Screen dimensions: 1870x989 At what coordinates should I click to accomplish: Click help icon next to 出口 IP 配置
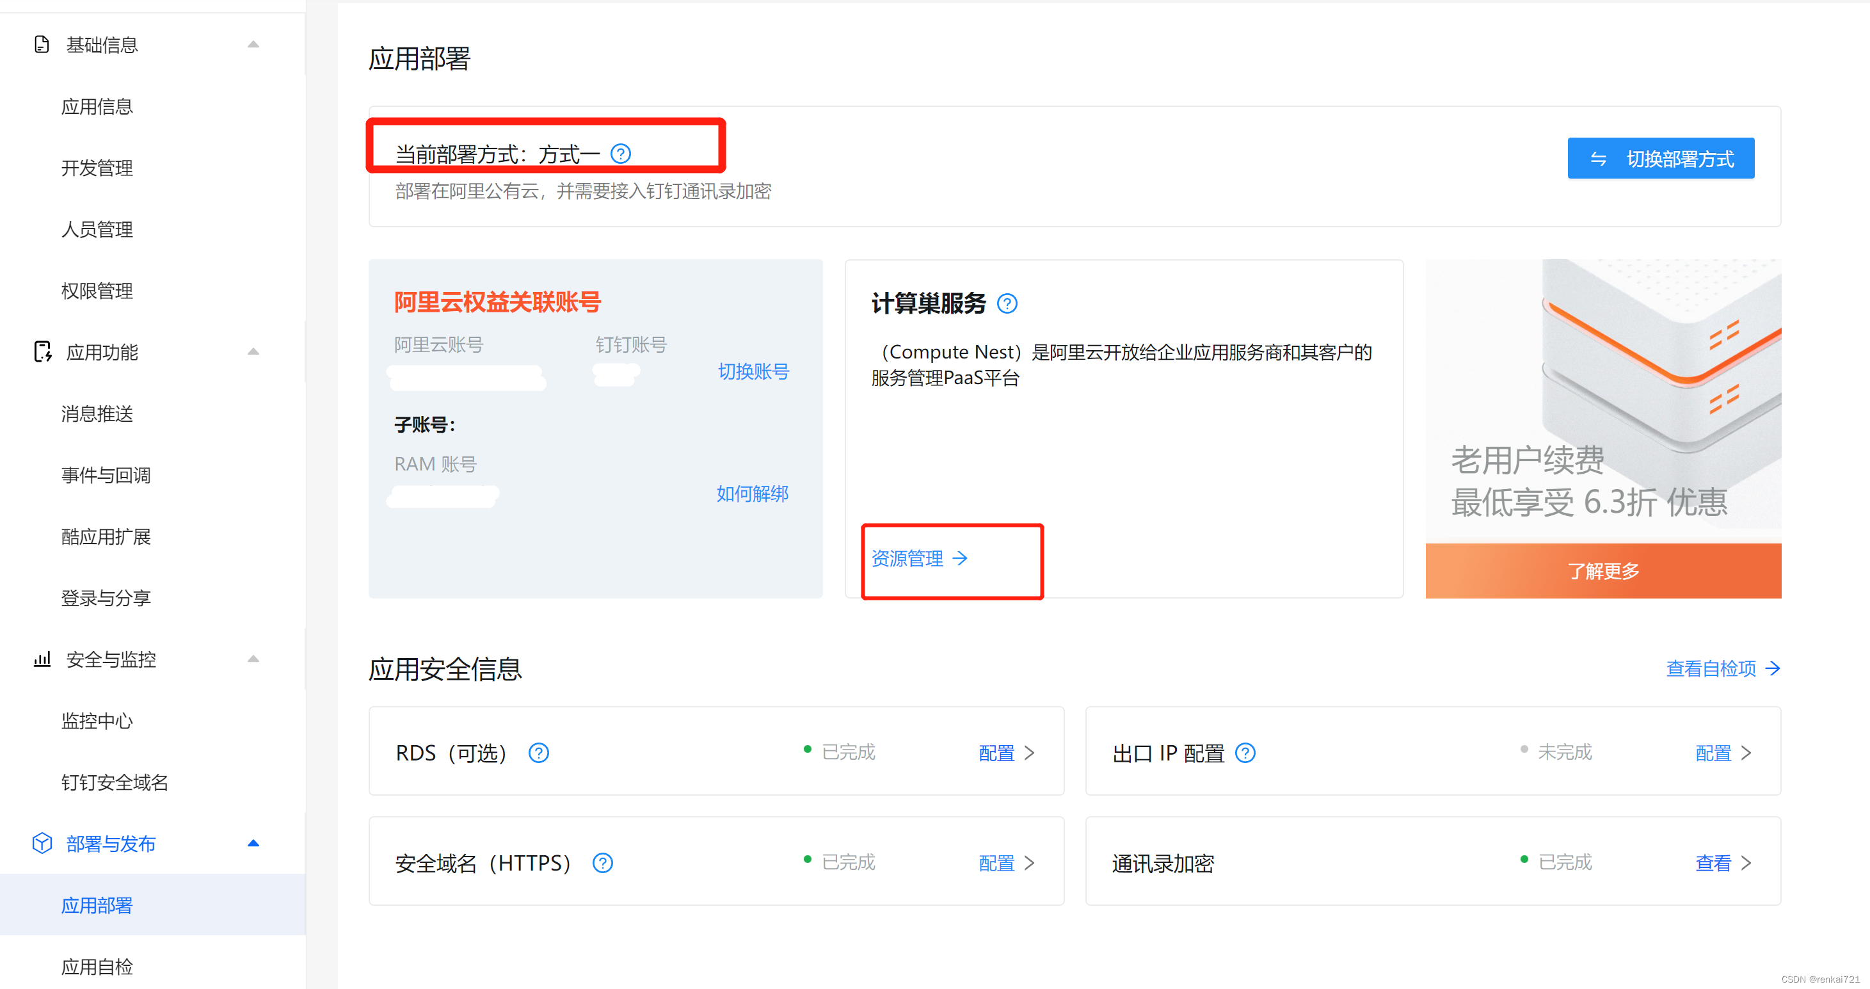pyautogui.click(x=1245, y=753)
